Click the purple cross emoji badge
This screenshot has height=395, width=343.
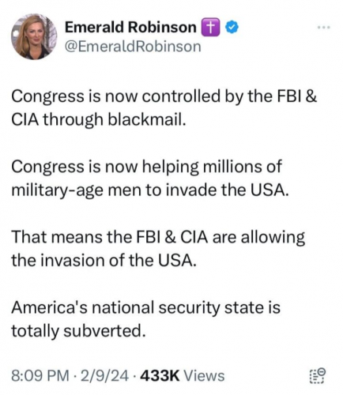coord(210,27)
